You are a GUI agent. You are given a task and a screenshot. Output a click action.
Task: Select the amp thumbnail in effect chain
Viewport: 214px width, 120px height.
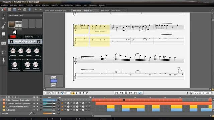12,24
